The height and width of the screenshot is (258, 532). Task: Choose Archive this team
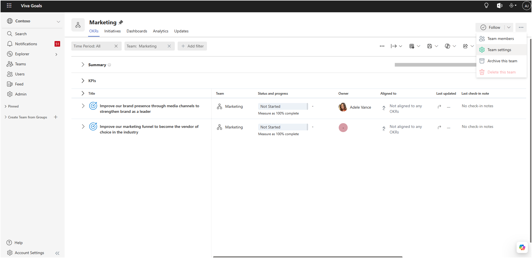tap(501, 61)
